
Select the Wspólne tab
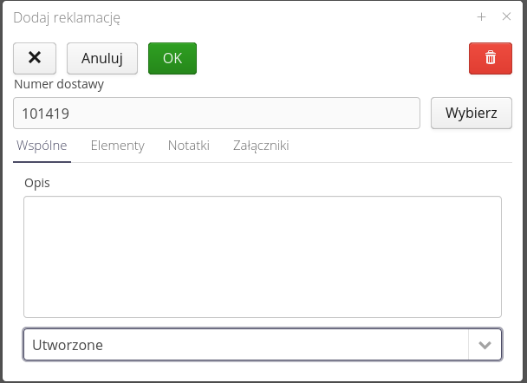pyautogui.click(x=42, y=146)
